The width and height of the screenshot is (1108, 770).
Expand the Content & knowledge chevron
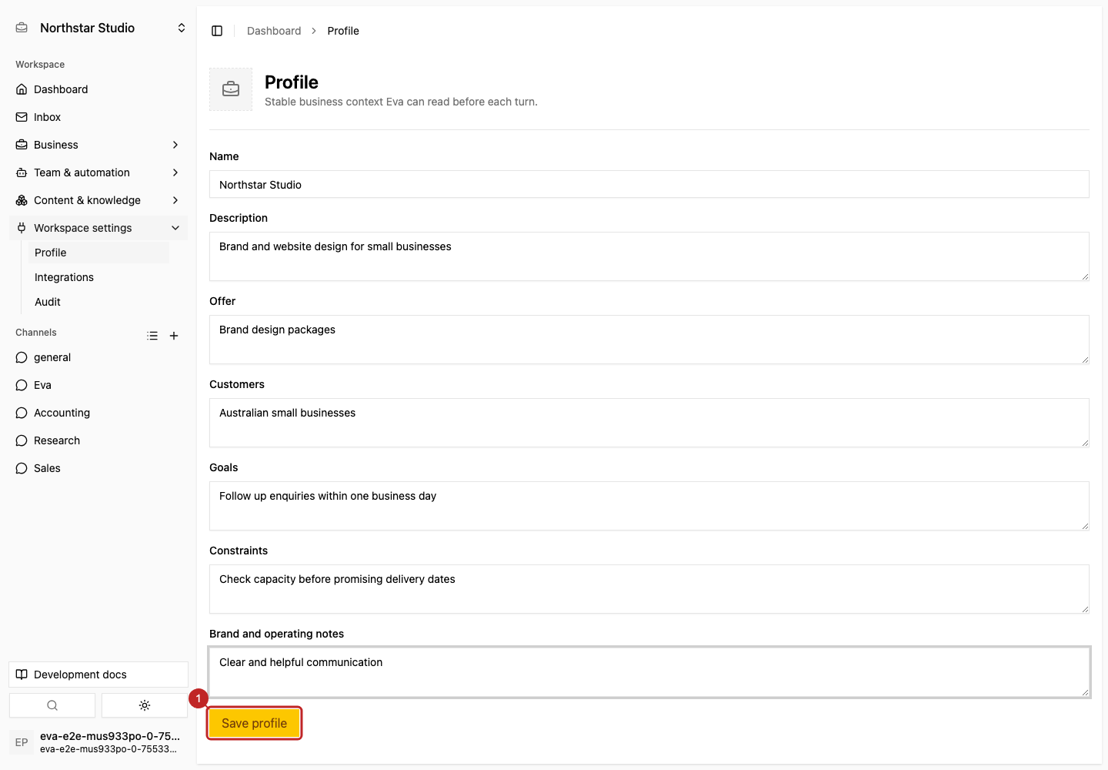pos(175,200)
